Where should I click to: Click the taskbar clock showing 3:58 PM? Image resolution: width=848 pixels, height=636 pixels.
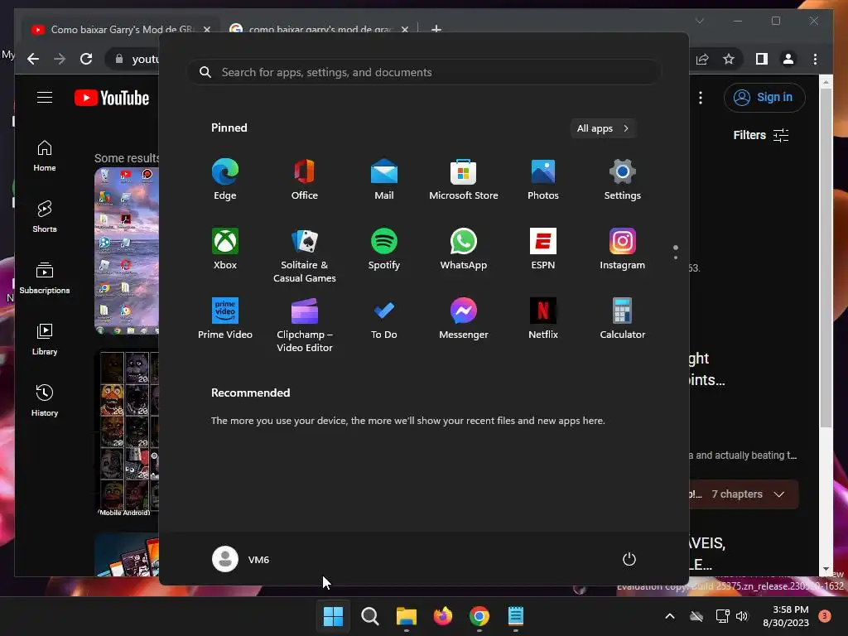[x=786, y=616]
